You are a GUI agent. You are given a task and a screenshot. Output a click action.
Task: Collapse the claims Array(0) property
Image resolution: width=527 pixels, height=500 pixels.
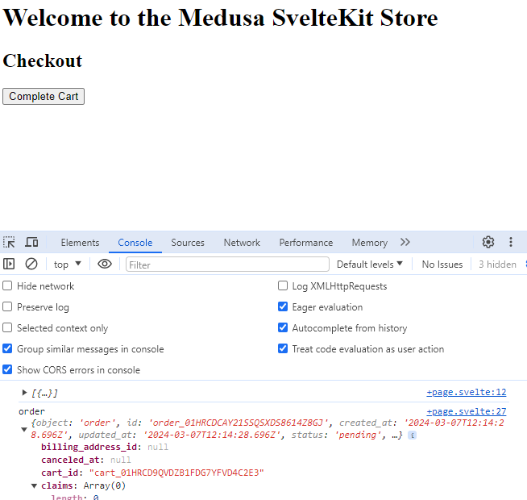point(34,485)
